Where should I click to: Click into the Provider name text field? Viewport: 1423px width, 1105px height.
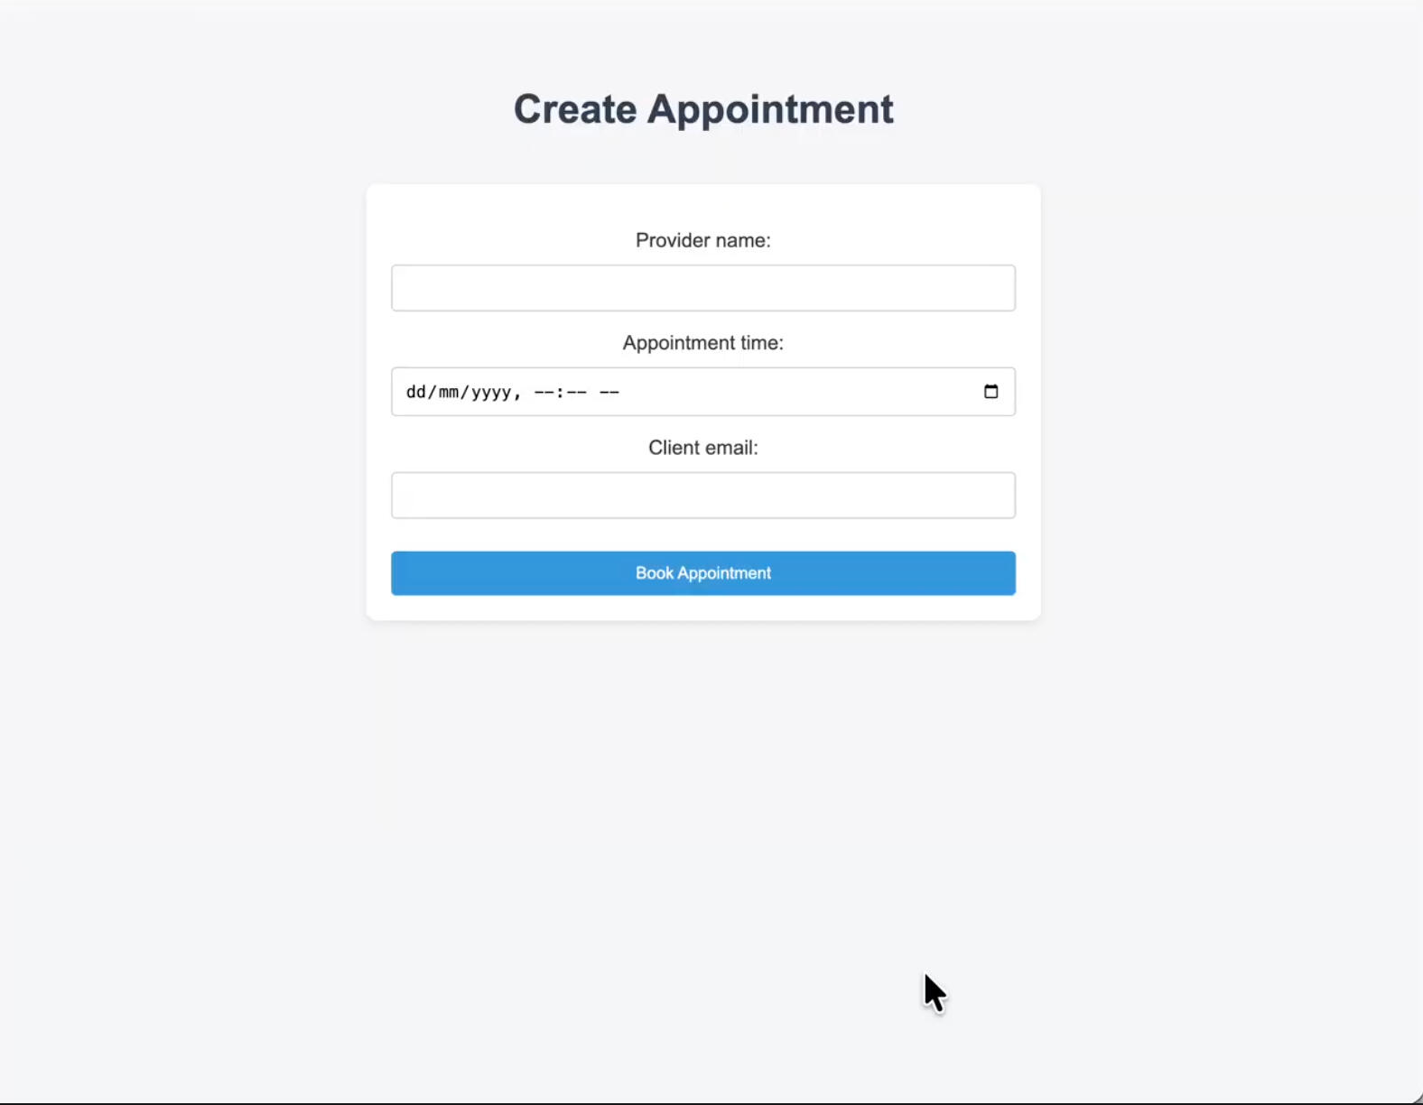[x=702, y=287]
